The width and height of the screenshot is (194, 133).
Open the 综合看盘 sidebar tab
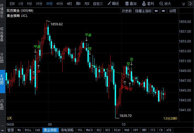(x=2, y=34)
